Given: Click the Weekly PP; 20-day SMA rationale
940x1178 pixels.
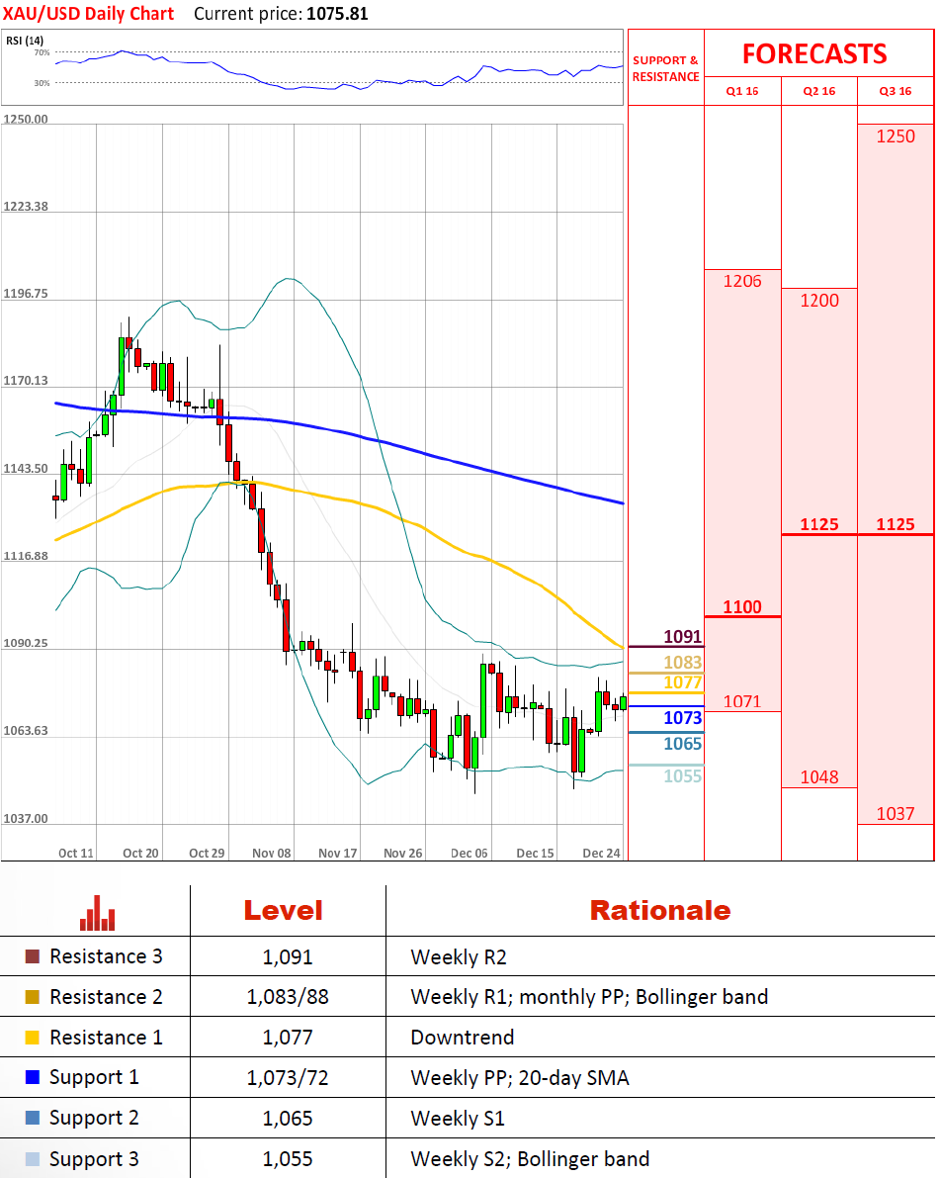Looking at the screenshot, I should coord(520,1078).
